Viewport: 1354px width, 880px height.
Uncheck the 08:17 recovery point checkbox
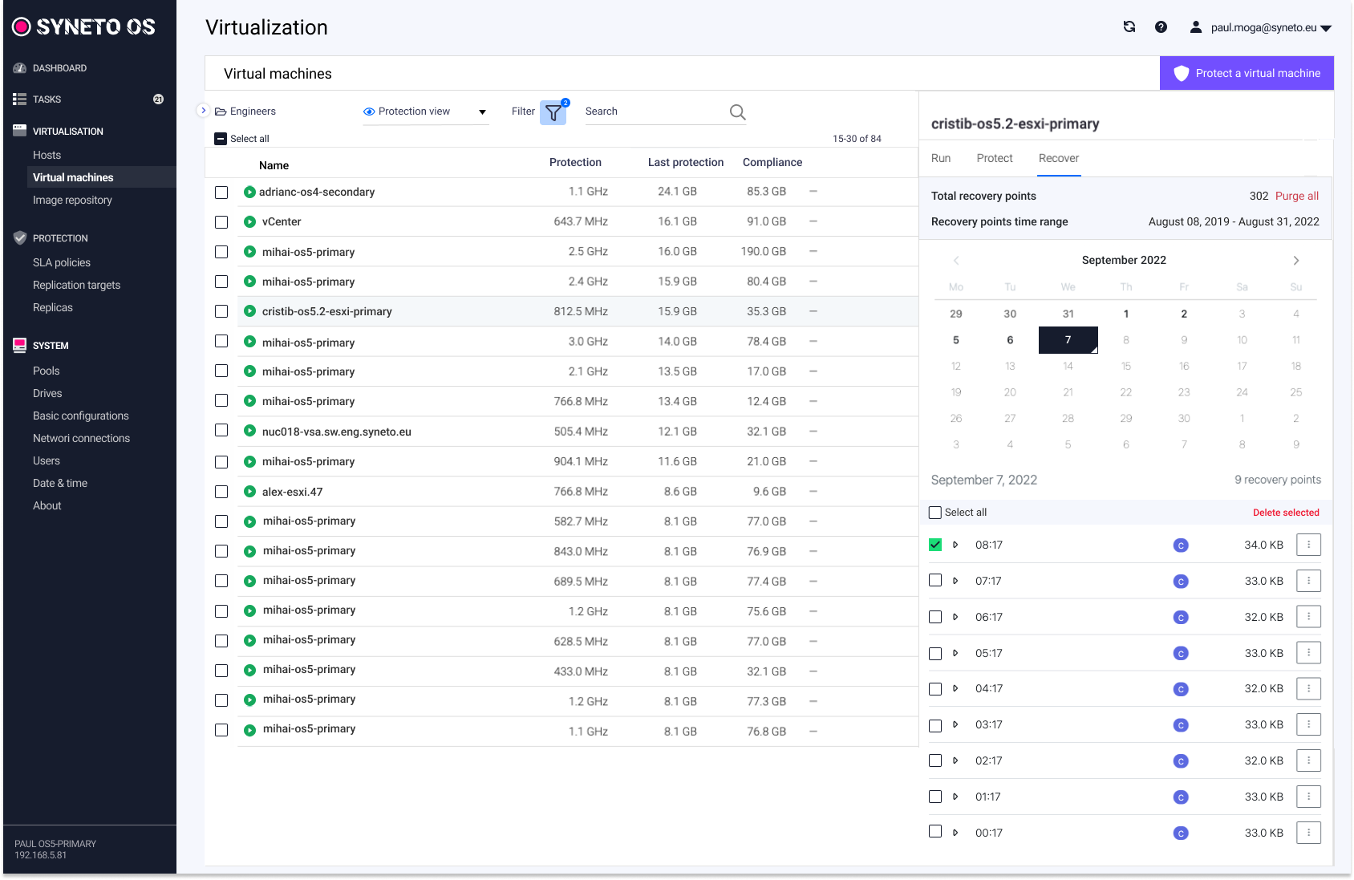[x=935, y=545]
